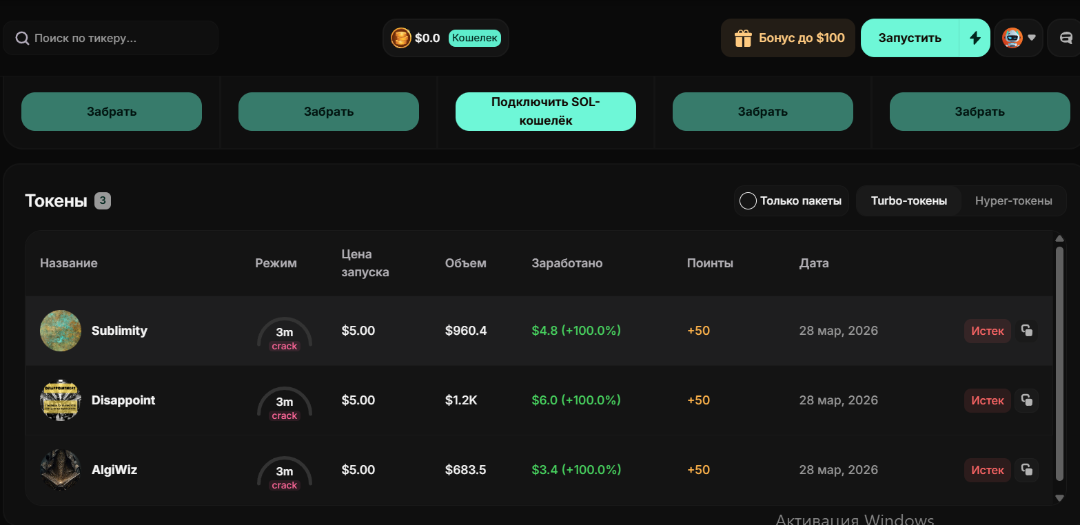Screen dimensions: 1080x525
Task: Toggle the Только пакеты option
Action: pyautogui.click(x=791, y=201)
